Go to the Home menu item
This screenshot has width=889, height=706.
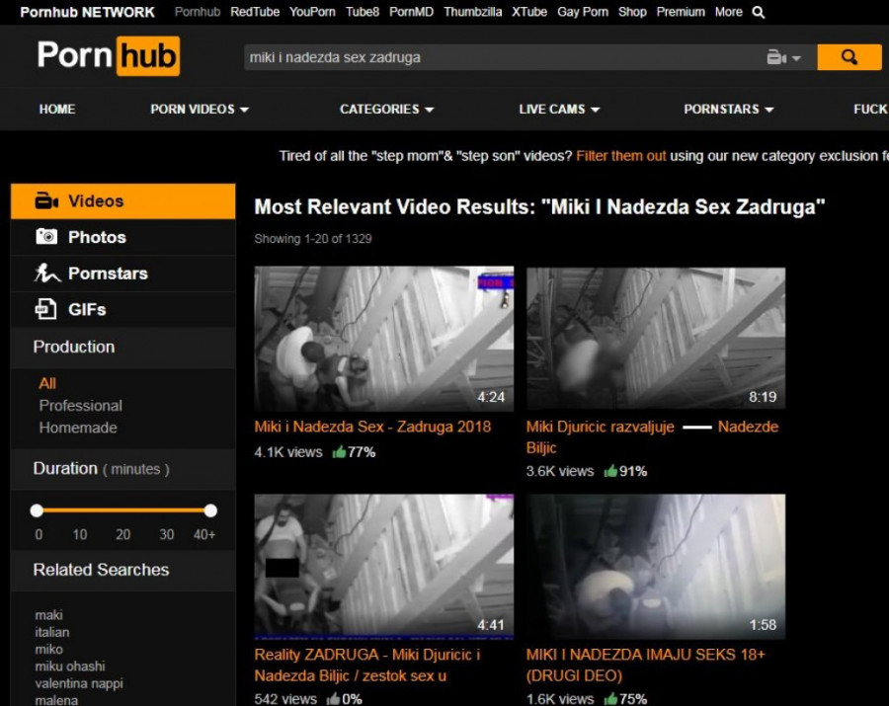pos(57,110)
